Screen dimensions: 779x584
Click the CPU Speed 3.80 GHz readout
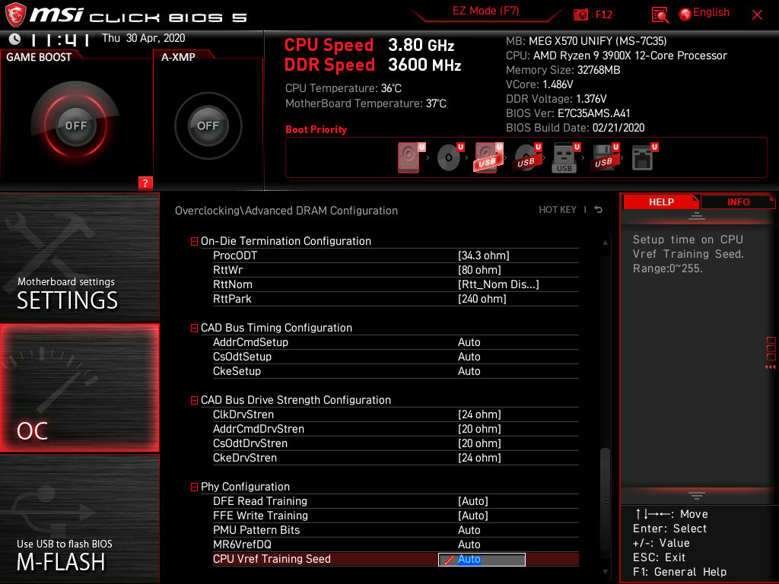[x=369, y=45]
